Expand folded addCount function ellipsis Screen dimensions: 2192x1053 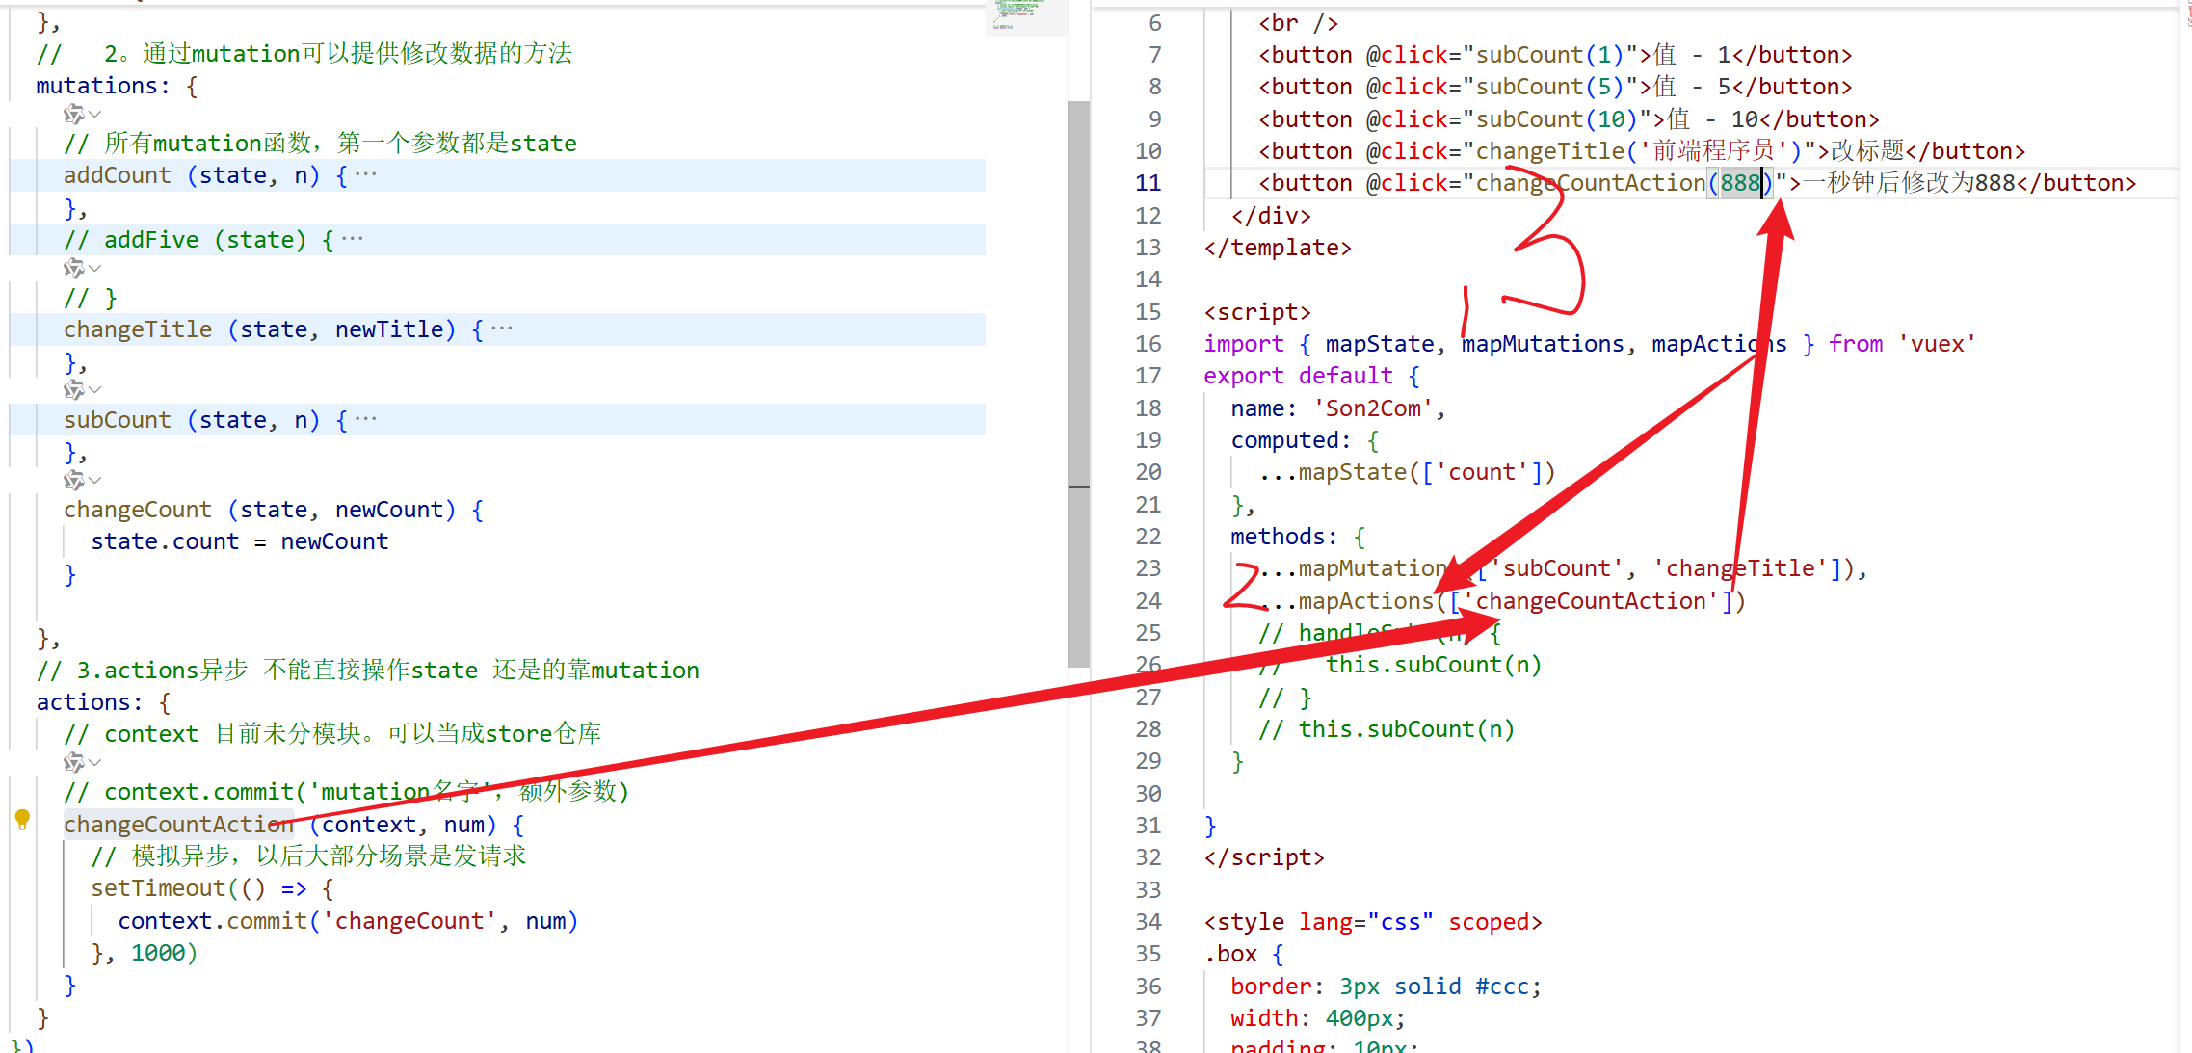[366, 175]
